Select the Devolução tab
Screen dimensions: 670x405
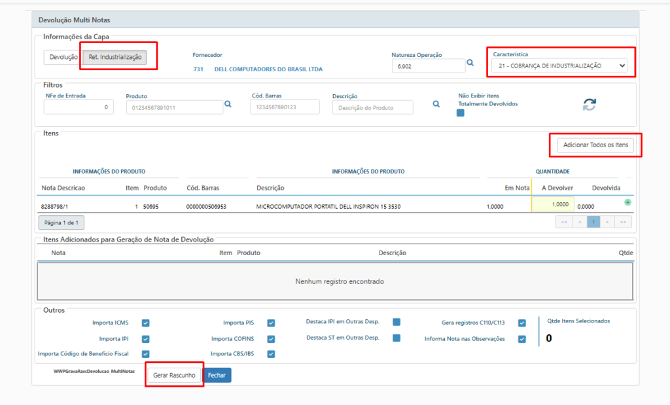63,58
